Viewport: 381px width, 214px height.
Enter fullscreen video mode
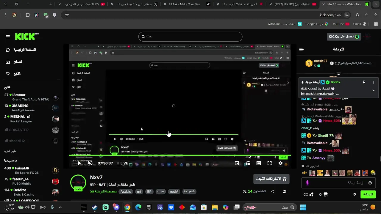269,163
